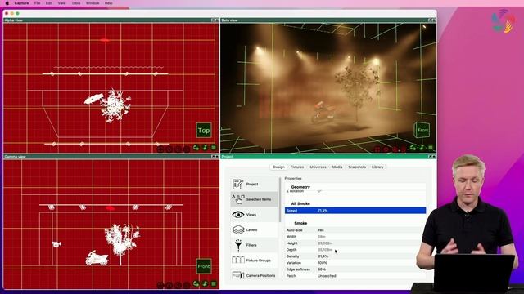Click the Gamma view title bar
Screen dimensions: 524x294
pyautogui.click(x=111, y=156)
